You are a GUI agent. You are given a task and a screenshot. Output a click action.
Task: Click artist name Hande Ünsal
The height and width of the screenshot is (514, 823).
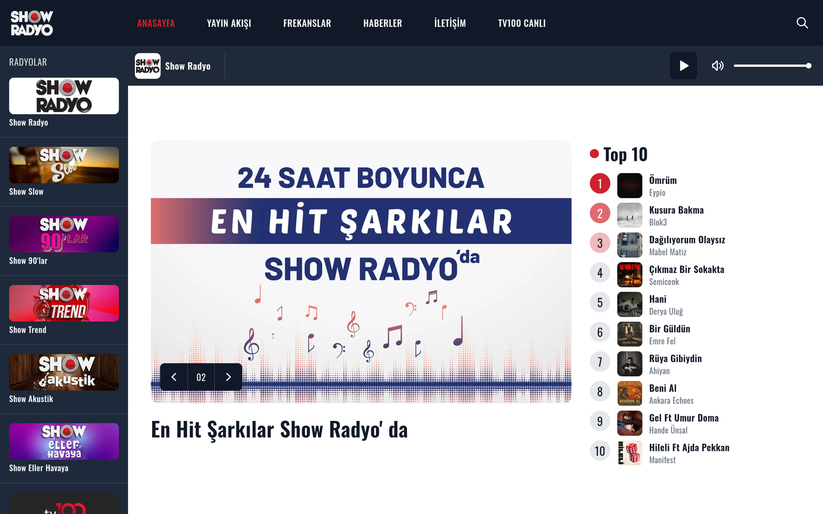click(668, 430)
